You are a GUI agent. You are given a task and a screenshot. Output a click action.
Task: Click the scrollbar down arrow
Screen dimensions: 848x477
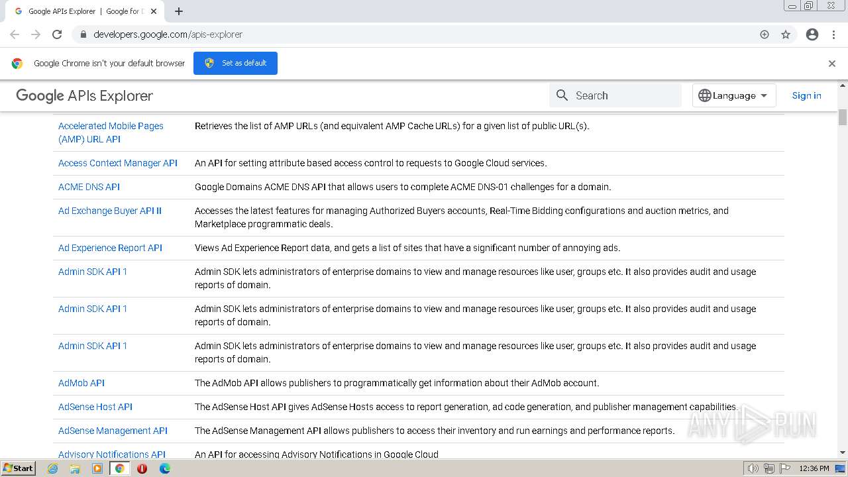[843, 453]
